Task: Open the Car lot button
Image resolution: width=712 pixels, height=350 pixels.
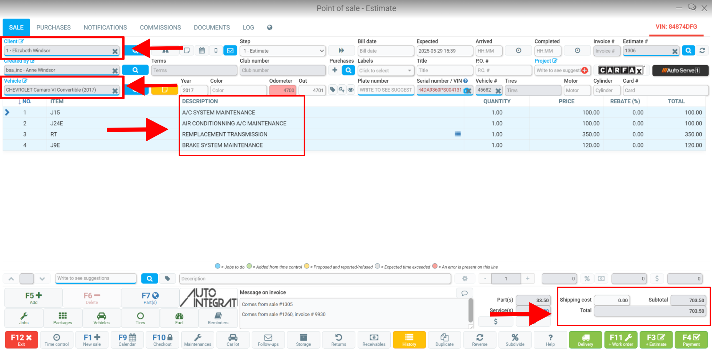Action: tap(233, 340)
